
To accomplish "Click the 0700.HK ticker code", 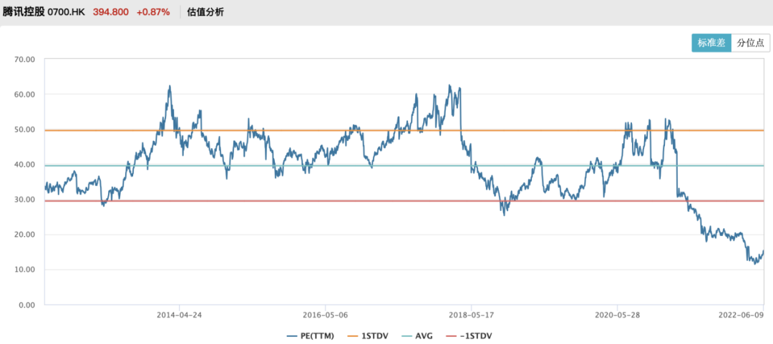I will click(x=66, y=12).
